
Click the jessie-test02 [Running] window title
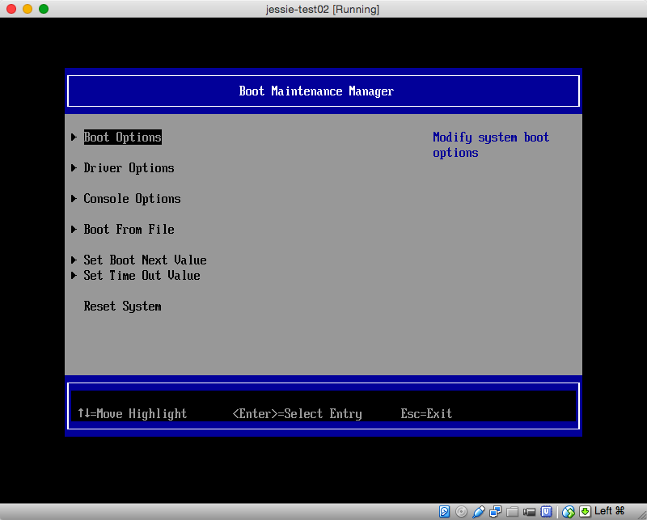(x=322, y=9)
